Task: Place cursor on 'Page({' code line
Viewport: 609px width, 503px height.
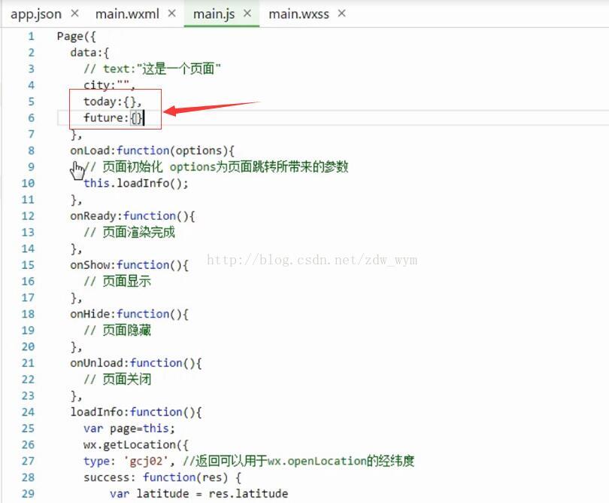Action: (x=76, y=37)
